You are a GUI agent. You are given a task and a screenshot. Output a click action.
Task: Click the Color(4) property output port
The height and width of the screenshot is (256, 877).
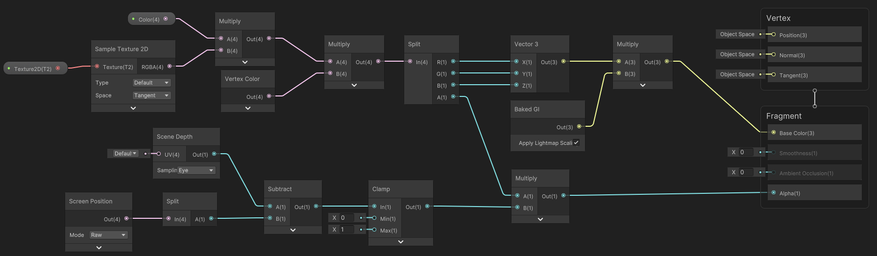point(166,19)
